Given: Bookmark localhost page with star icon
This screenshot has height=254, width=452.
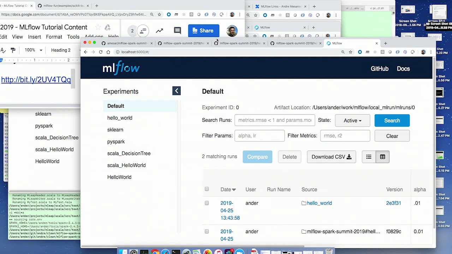Looking at the screenshot, I should tap(350, 52).
